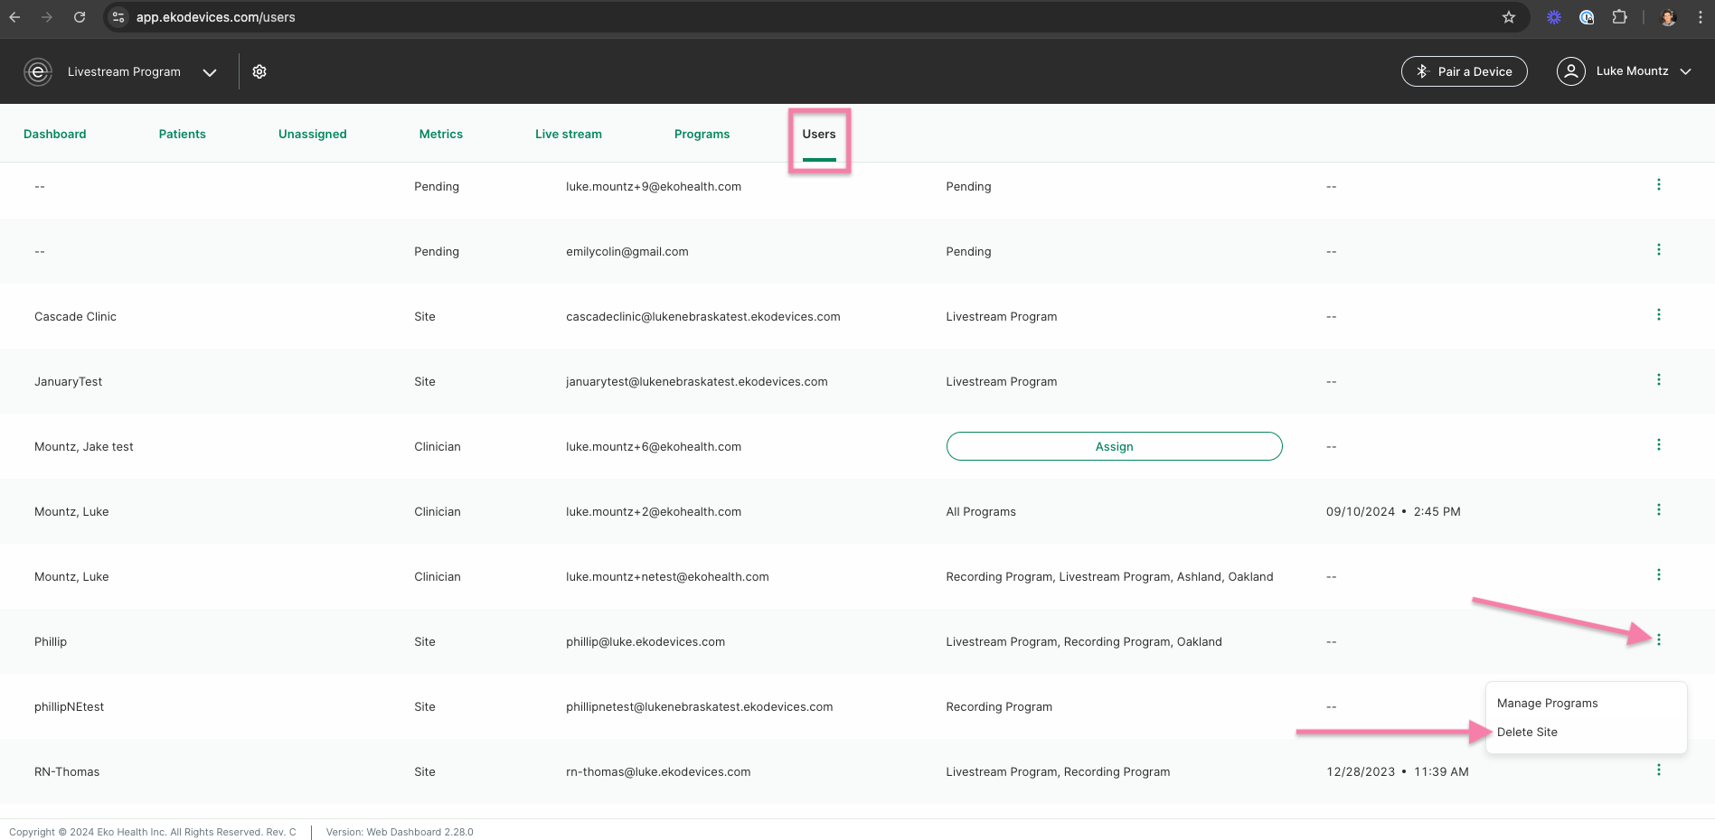Click the Eko logo icon

(x=38, y=71)
